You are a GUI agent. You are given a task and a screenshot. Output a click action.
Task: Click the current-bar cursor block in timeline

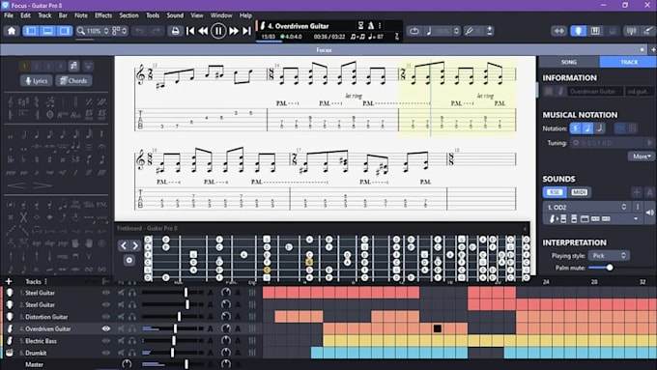click(438, 328)
